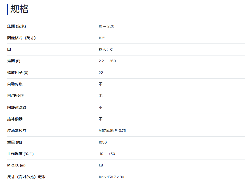
Task: Click the 规格 section heading
Action: (x=19, y=9)
